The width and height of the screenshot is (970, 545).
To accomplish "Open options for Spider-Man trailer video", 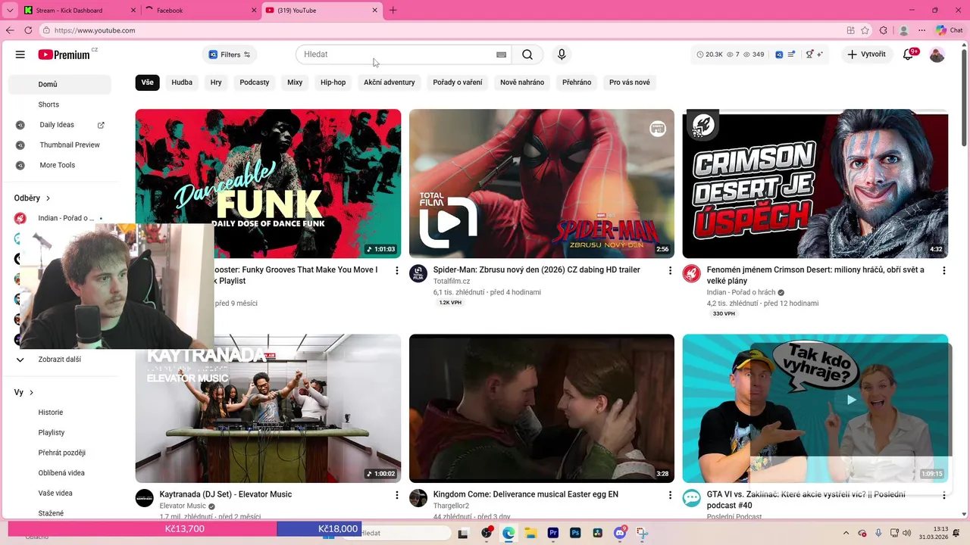I will [x=670, y=270].
